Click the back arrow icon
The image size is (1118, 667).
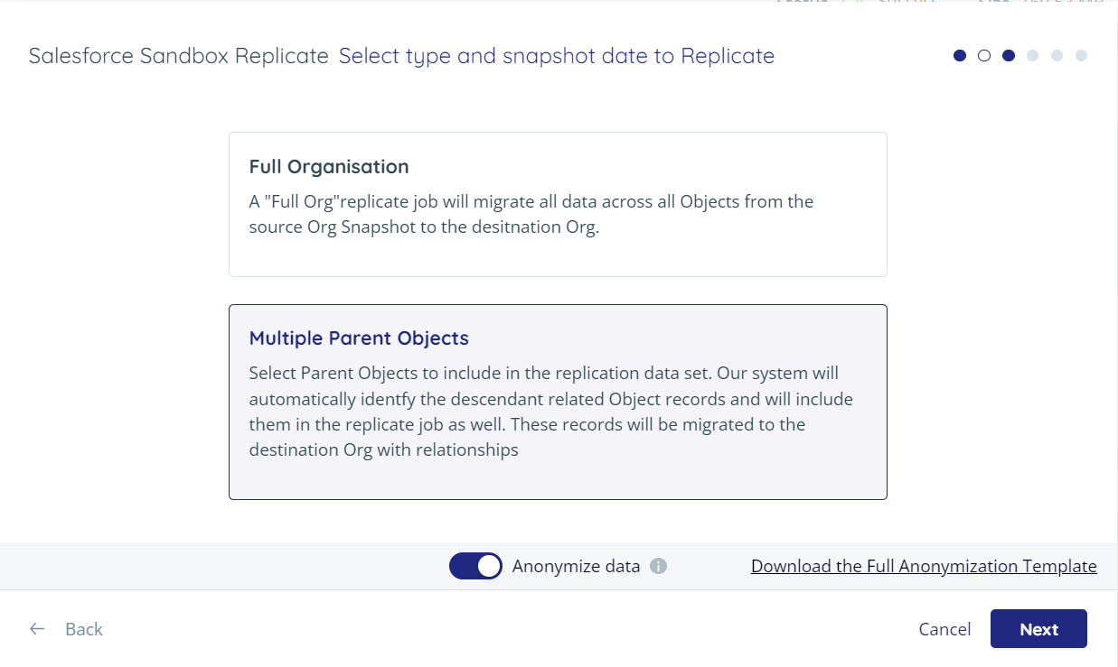click(x=36, y=628)
